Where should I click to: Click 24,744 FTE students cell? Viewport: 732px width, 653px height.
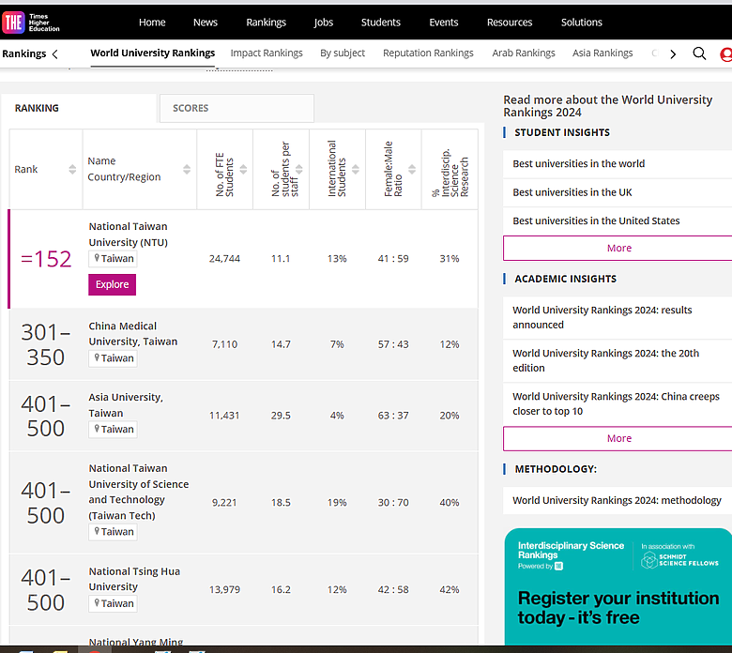[x=224, y=259]
